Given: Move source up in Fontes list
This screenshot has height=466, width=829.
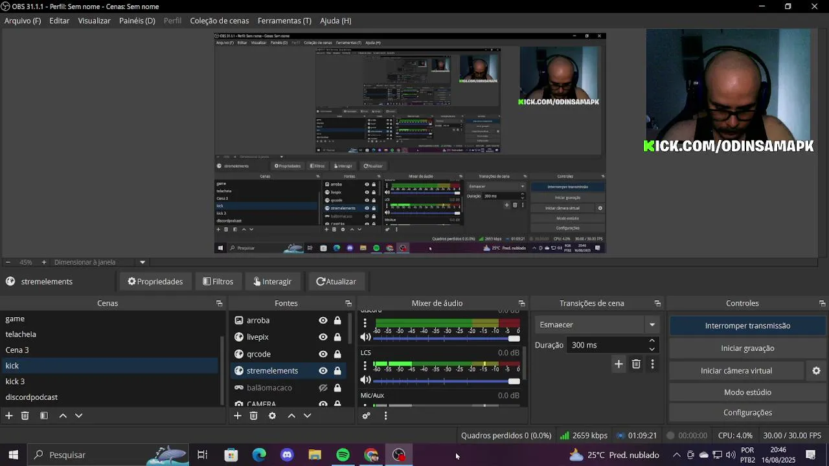Looking at the screenshot, I should pyautogui.click(x=291, y=416).
